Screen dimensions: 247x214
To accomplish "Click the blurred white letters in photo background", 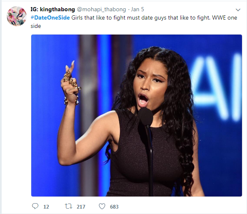I will [217, 87].
